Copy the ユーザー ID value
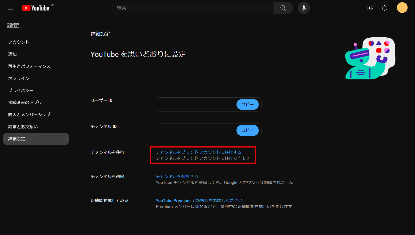Screen dimensions: 415x235 click(x=247, y=104)
